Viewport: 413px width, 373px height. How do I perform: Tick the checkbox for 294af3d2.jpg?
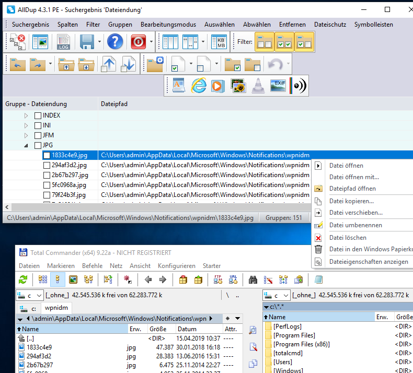click(47, 165)
